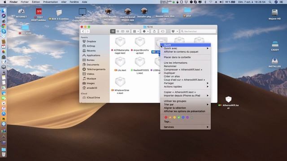
Task: Choose Dupliquer in the context menu
Action: [185, 73]
